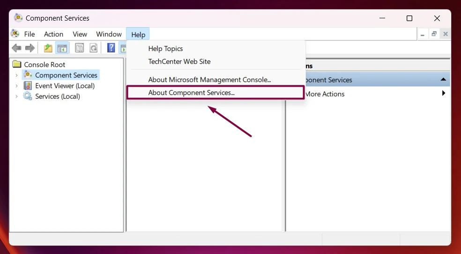
Task: Open the More Actions submenu arrow
Action: (444, 93)
